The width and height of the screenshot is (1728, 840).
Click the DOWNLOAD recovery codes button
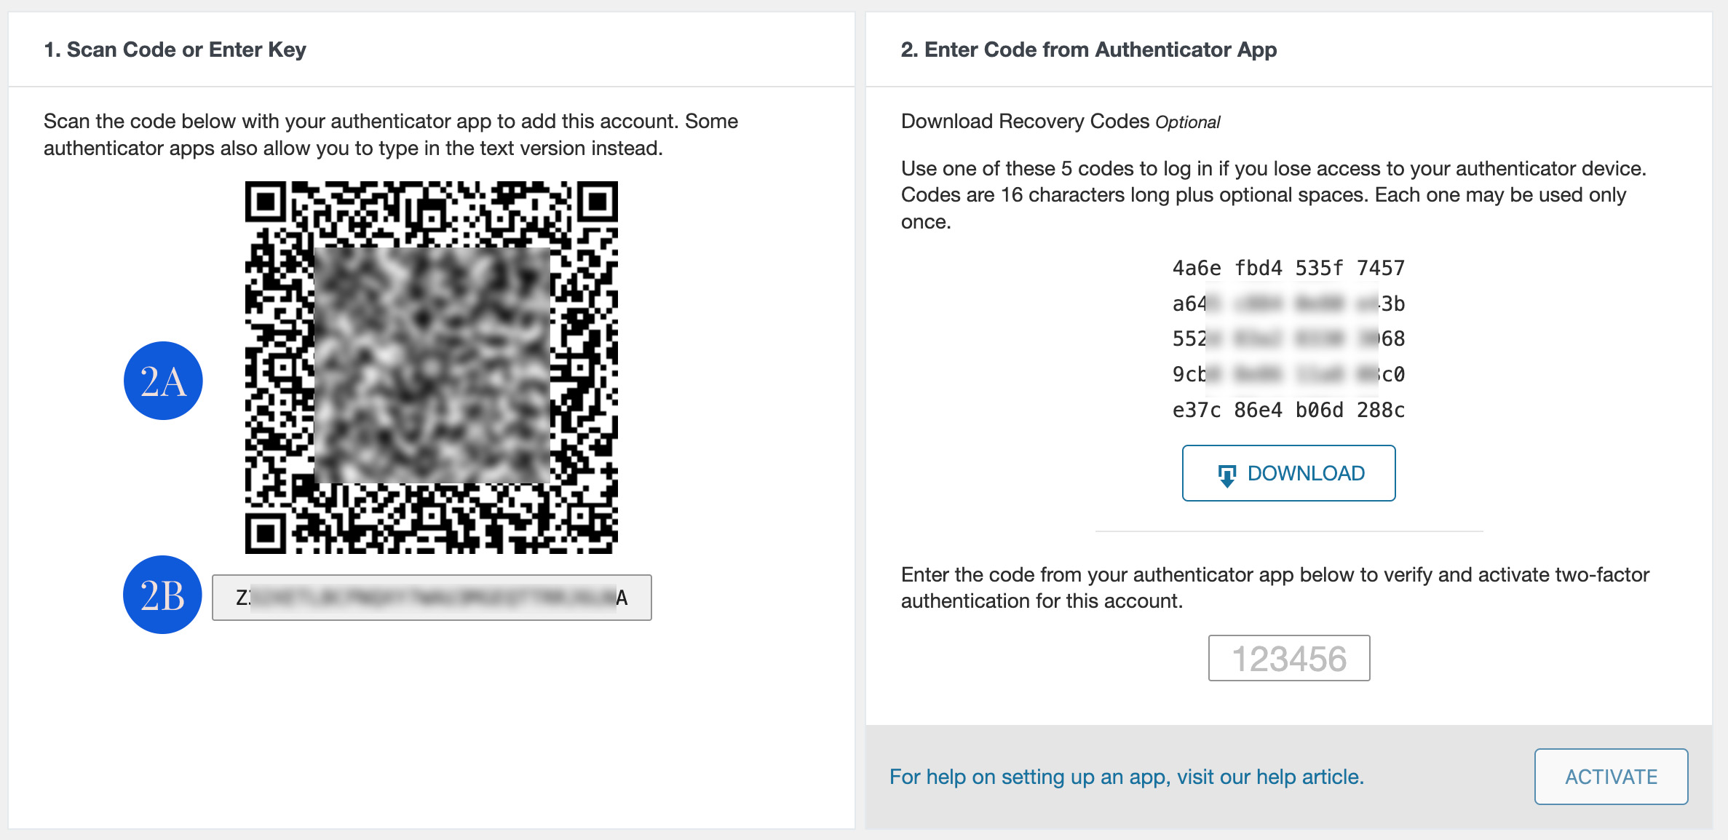[x=1288, y=473]
